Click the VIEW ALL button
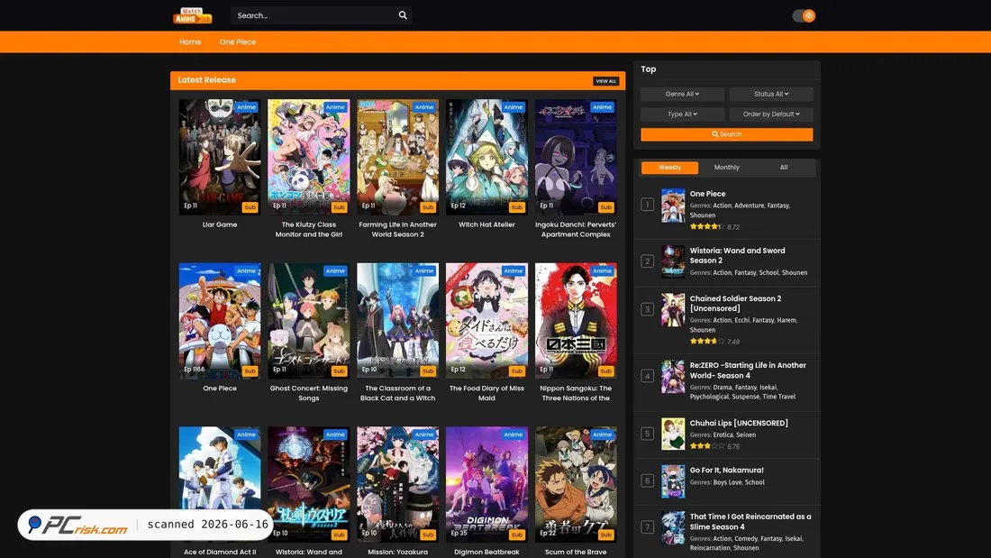The height and width of the screenshot is (558, 991). pos(605,81)
